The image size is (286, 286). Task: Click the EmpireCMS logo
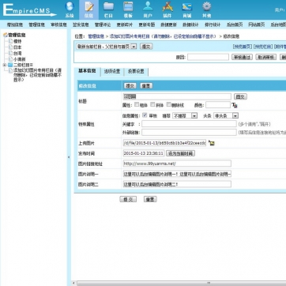click(x=29, y=10)
